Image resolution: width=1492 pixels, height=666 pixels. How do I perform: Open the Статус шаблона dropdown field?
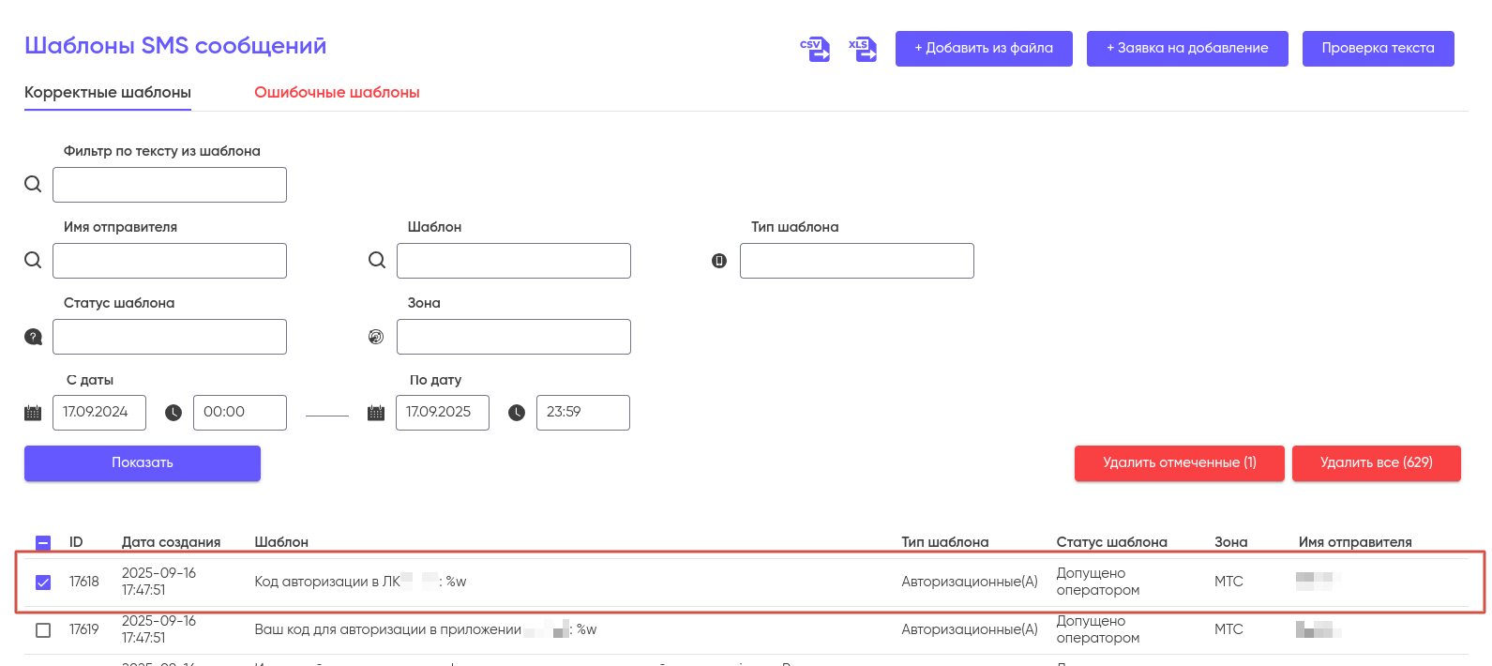pyautogui.click(x=170, y=337)
